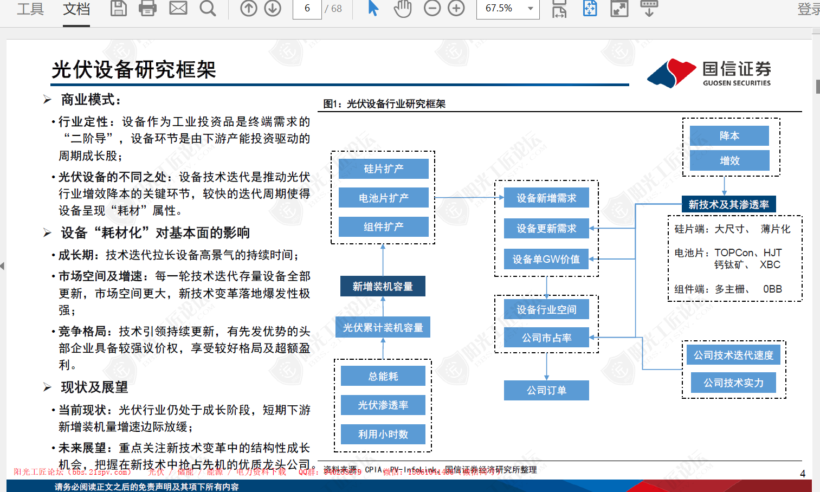Save the document with the disk icon
The height and width of the screenshot is (492, 820).
click(118, 8)
